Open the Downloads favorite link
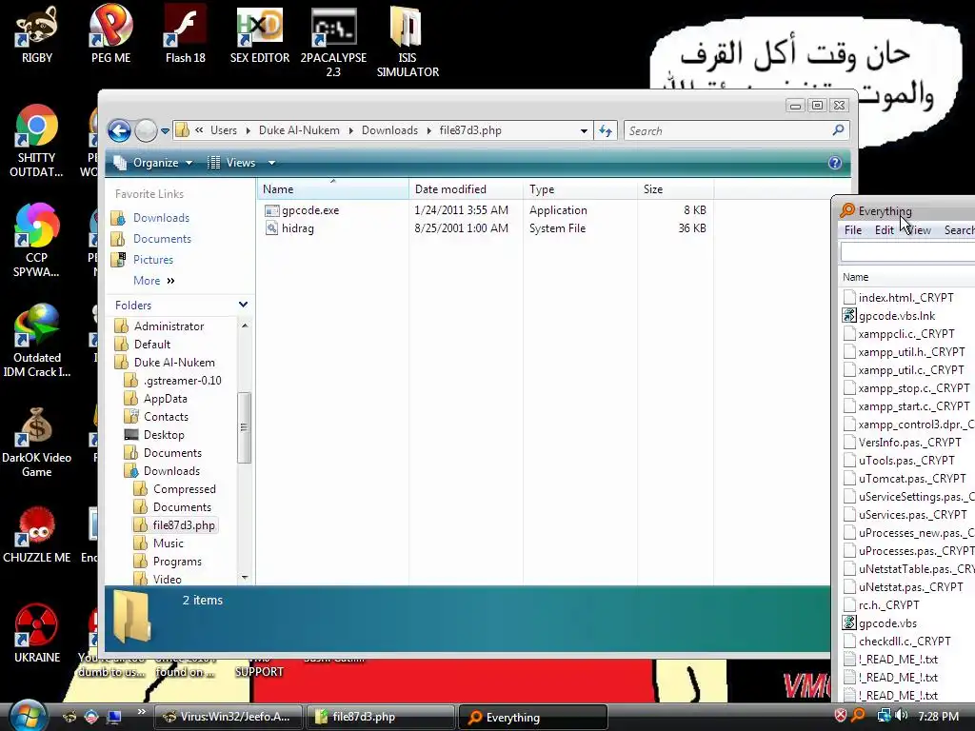The image size is (975, 731). click(x=161, y=218)
